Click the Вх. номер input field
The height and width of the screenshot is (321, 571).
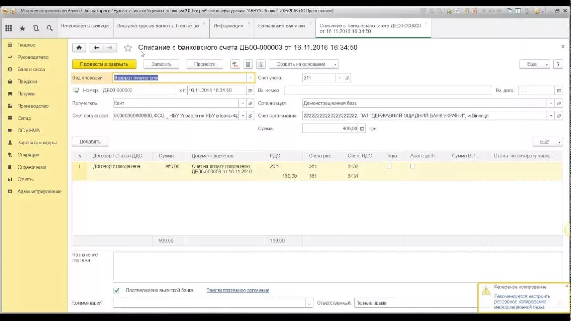[x=388, y=91]
